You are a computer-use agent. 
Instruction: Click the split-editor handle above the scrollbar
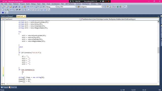point(158,21)
